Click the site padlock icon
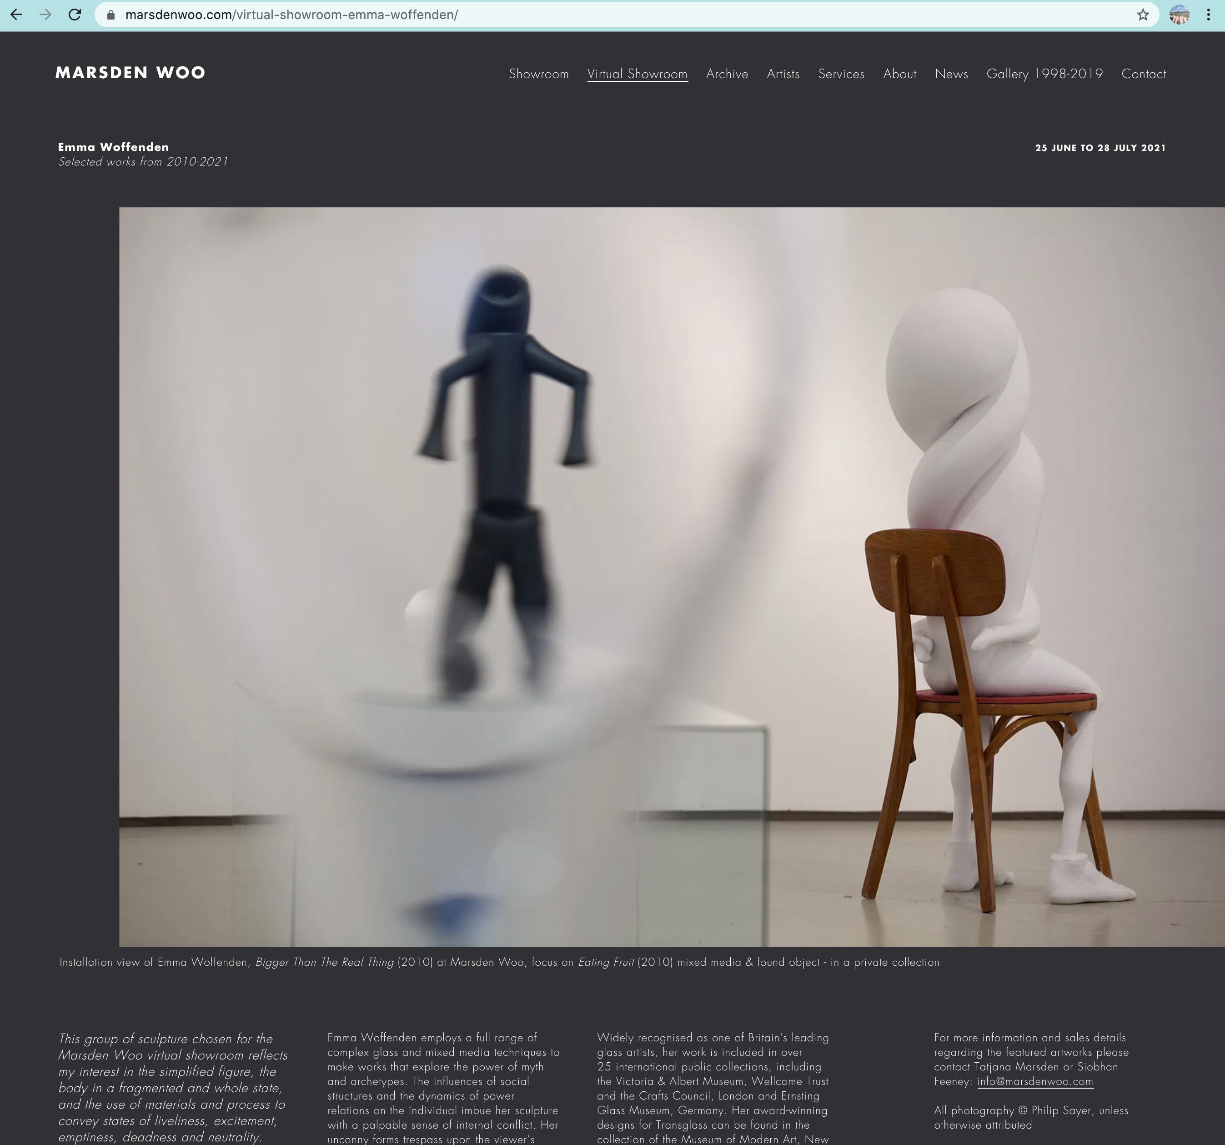 [111, 15]
